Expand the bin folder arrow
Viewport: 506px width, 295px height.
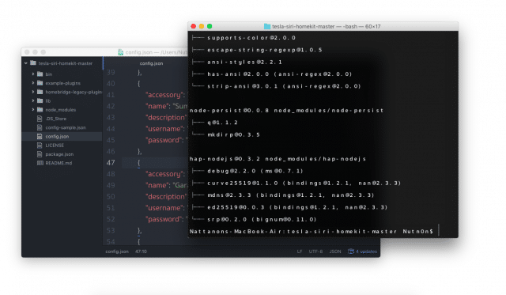point(33,74)
